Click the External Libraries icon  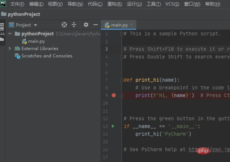(17, 48)
